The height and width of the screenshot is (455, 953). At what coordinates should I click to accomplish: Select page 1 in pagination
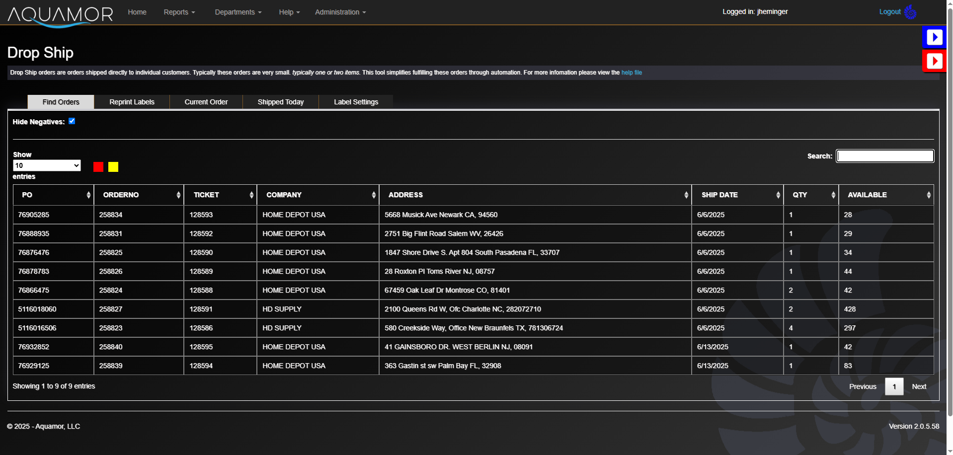coord(894,386)
